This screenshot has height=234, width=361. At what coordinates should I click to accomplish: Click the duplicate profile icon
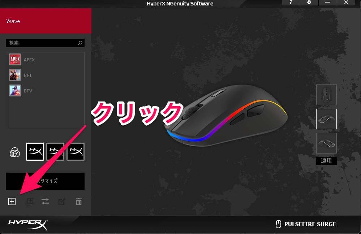(x=29, y=201)
